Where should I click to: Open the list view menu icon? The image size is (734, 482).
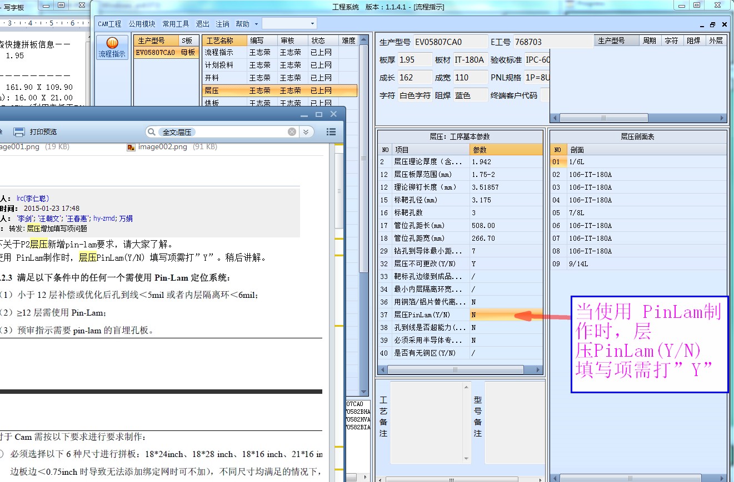click(x=331, y=132)
